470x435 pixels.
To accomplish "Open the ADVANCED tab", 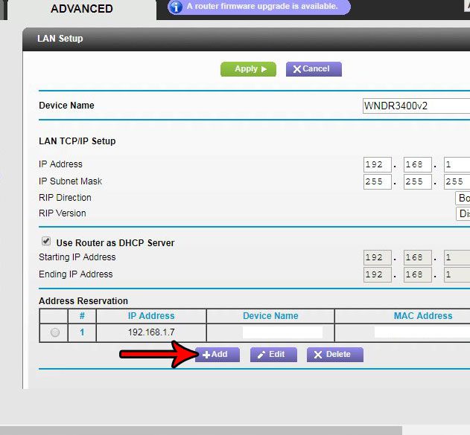I will click(x=81, y=9).
